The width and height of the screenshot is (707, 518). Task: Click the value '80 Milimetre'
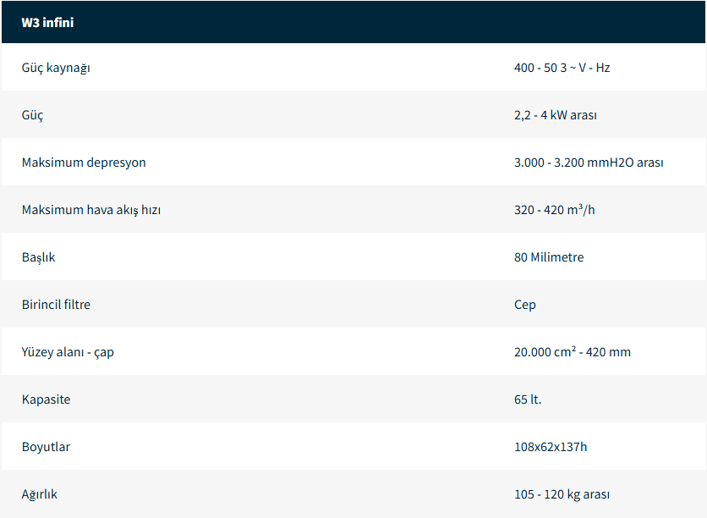point(549,257)
